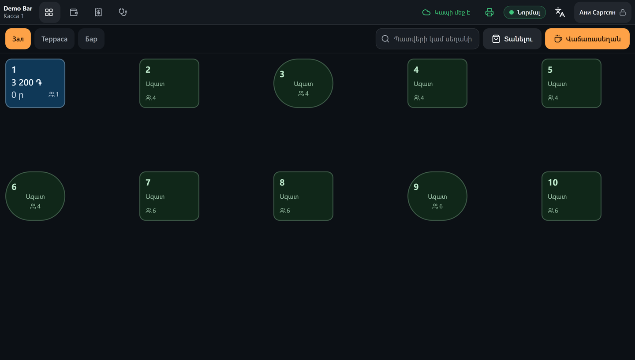
Task: Lock the session via Ани Саргсян button
Action: pyautogui.click(x=602, y=12)
